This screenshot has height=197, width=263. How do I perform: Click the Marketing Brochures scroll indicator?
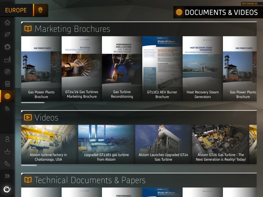click(x=33, y=103)
